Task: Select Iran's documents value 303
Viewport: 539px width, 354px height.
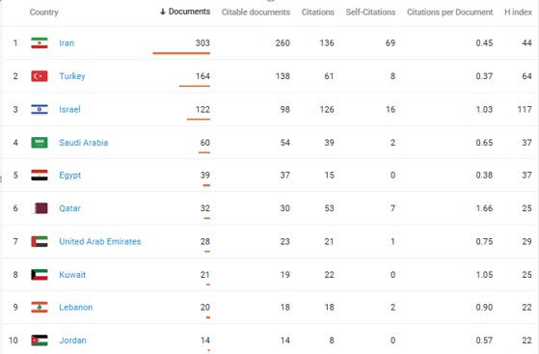Action: click(x=202, y=43)
